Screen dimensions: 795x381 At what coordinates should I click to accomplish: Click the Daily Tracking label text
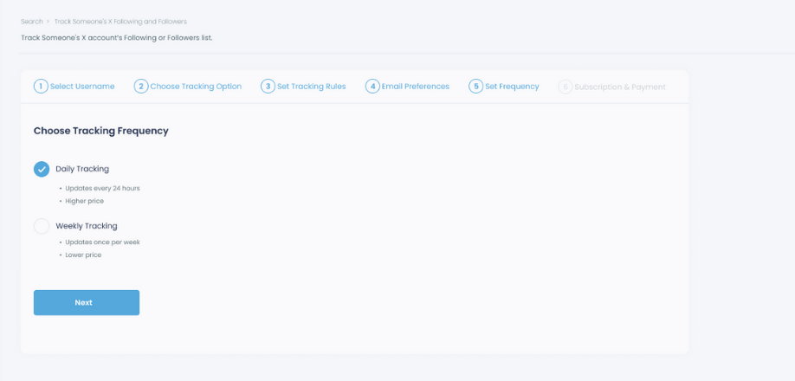(x=82, y=169)
